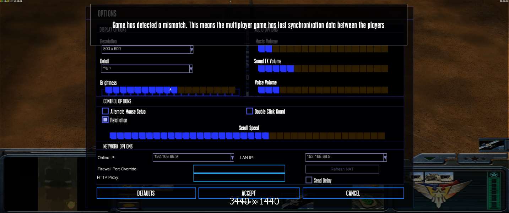
Task: Expand the Detail dropdown set to High
Action: click(x=147, y=68)
